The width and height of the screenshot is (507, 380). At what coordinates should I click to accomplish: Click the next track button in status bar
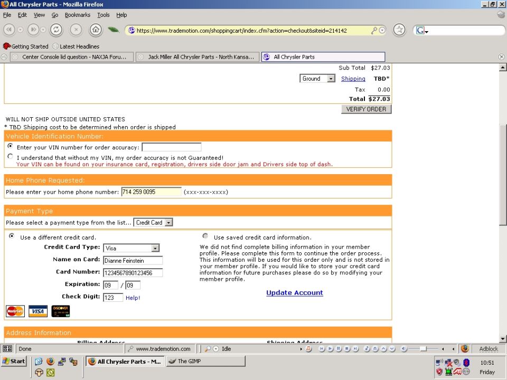pos(355,349)
